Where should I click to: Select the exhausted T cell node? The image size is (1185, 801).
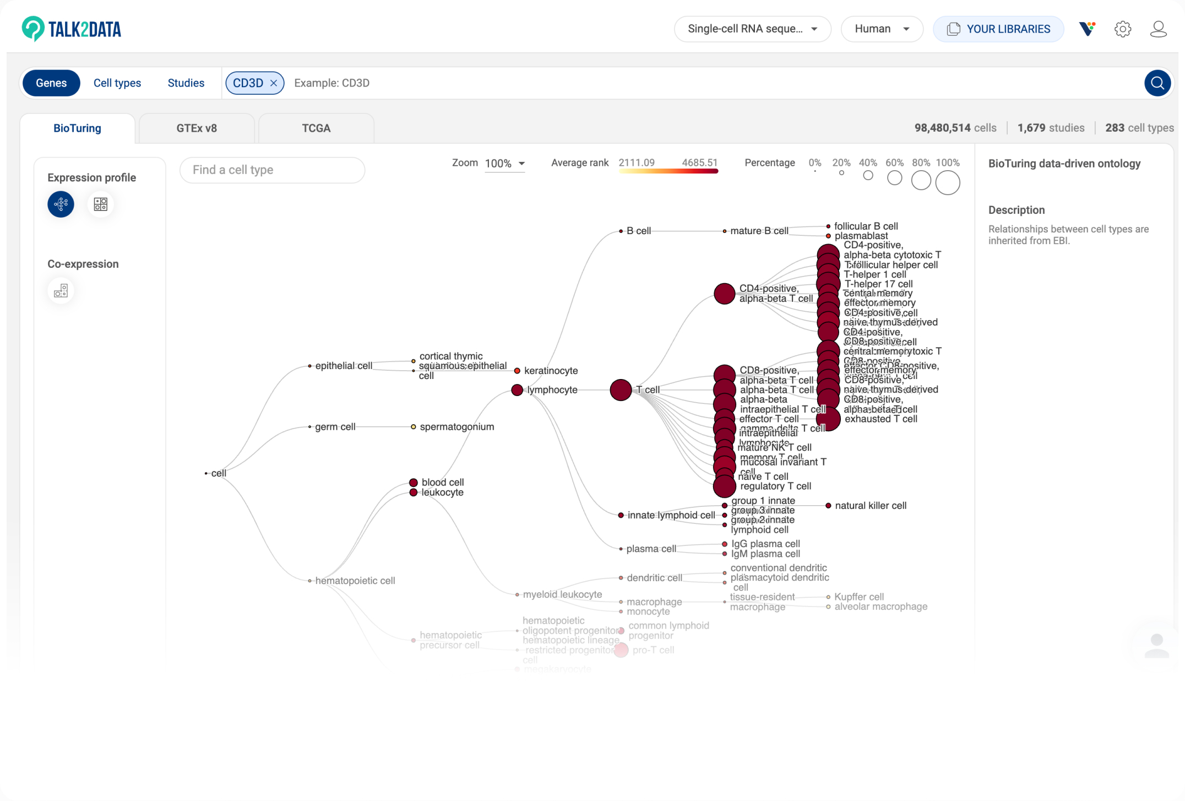(828, 419)
